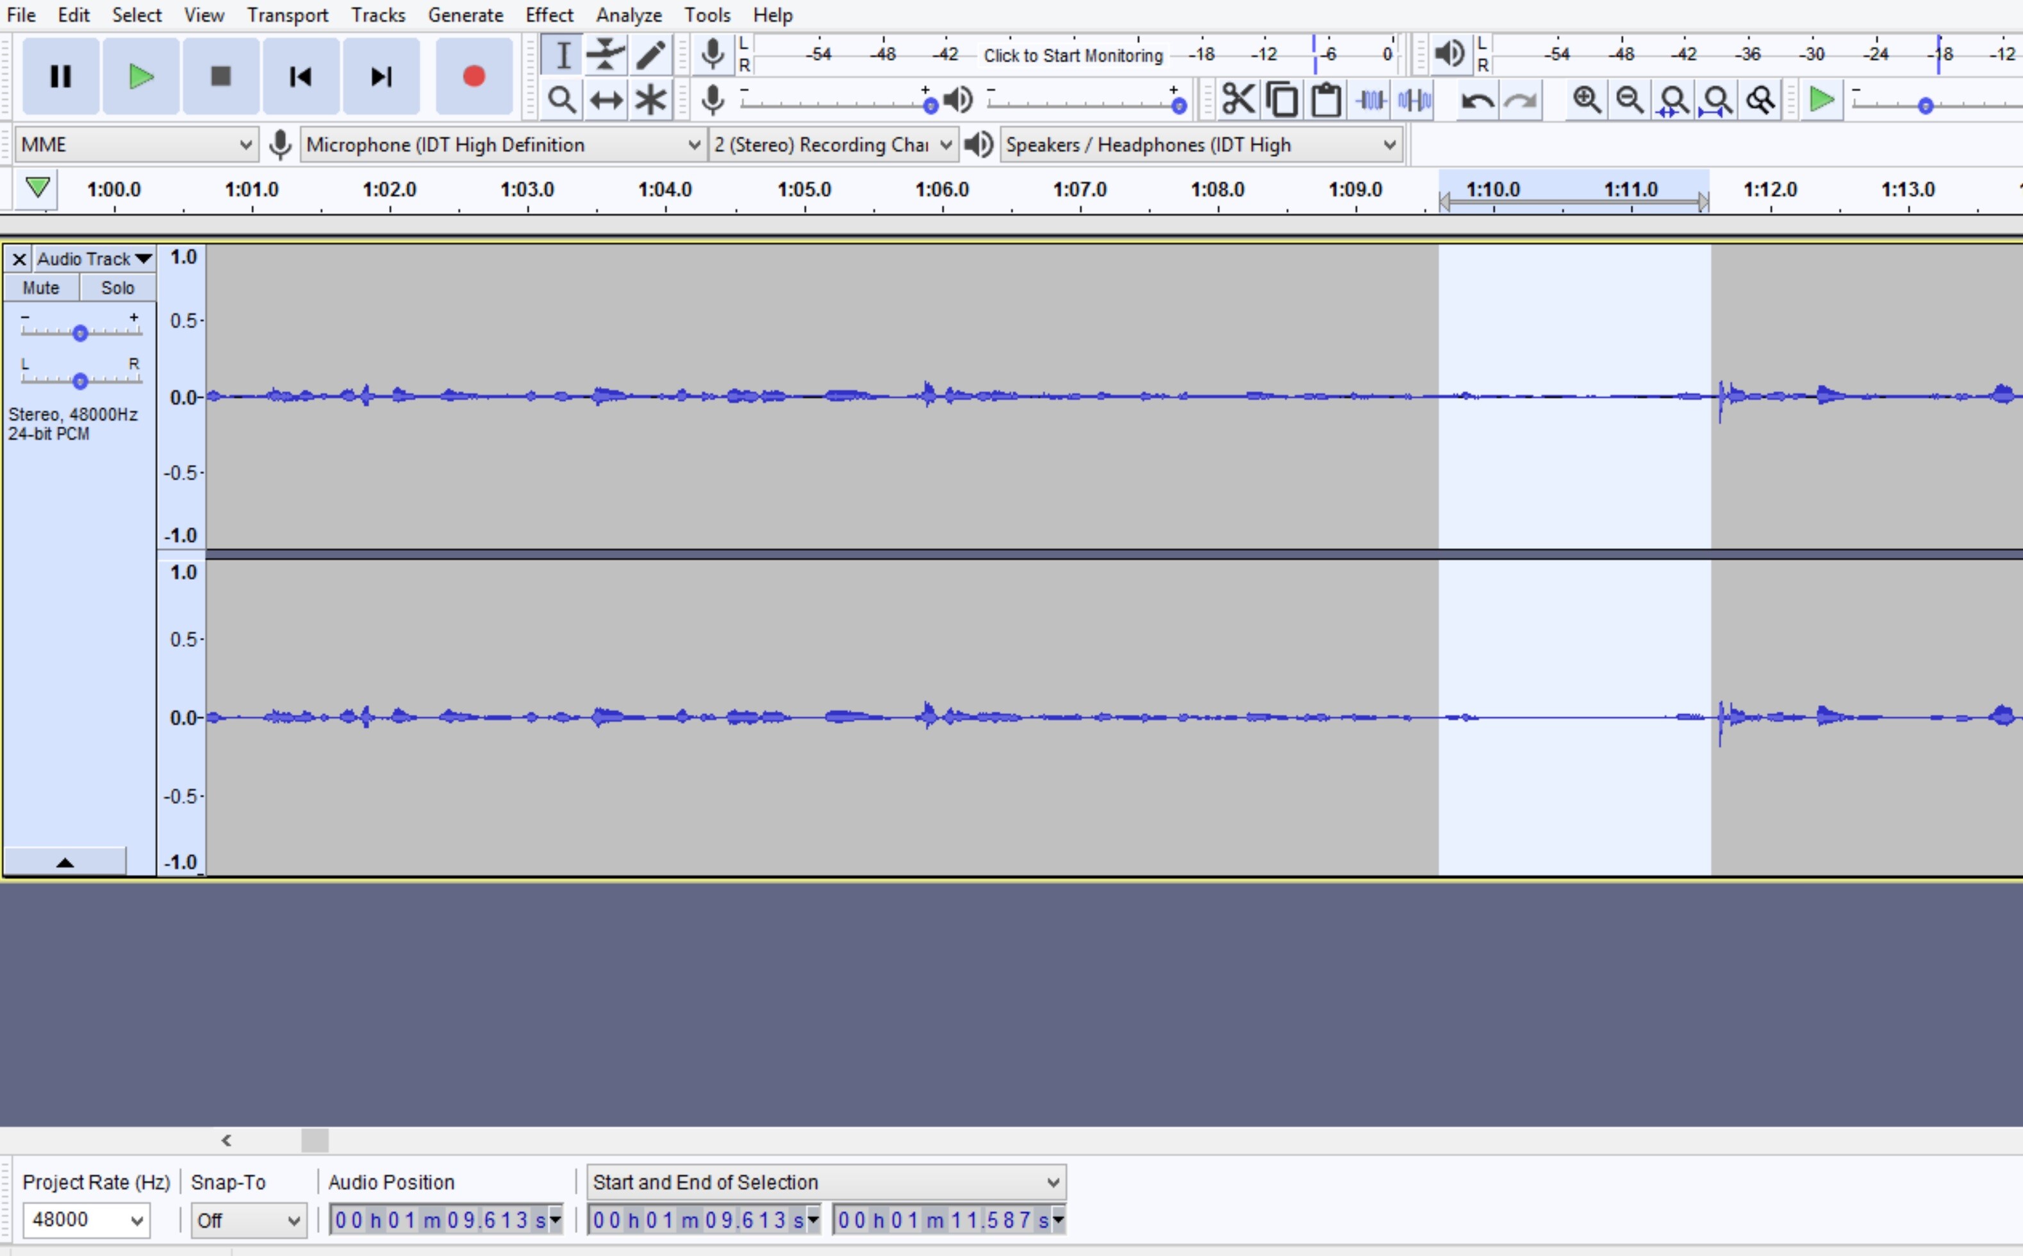Image resolution: width=2023 pixels, height=1256 pixels.
Task: Click the Paste clipboard icon
Action: pos(1326,101)
